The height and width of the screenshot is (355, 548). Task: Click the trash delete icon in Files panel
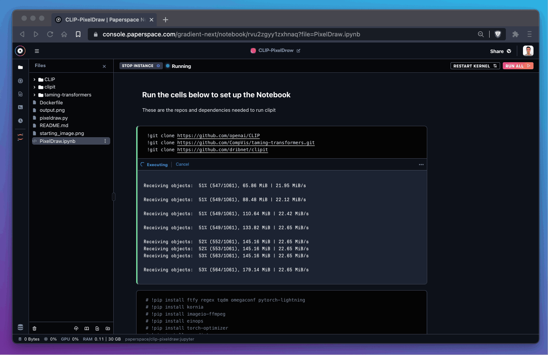(x=35, y=328)
